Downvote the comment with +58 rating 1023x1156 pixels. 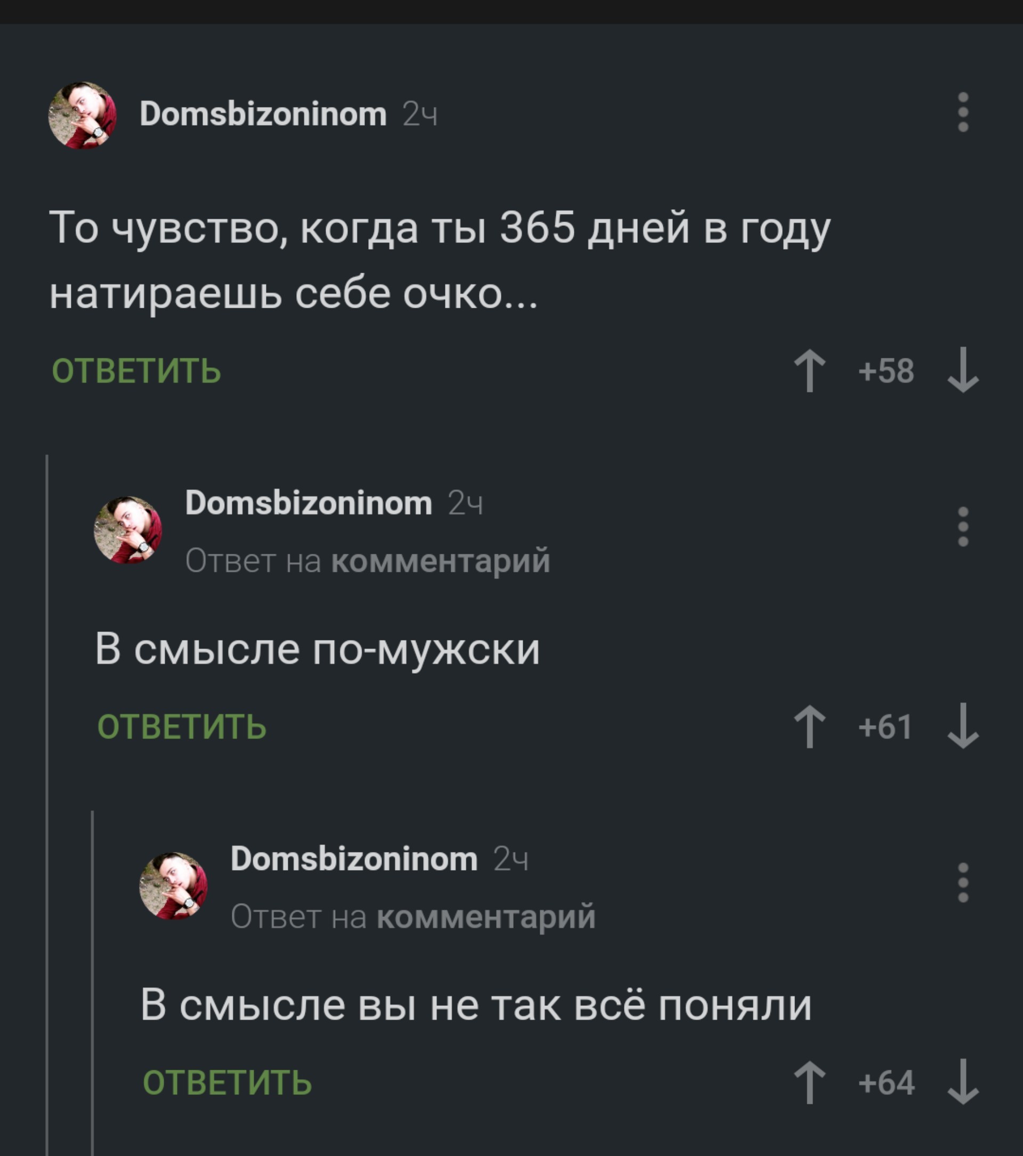(x=963, y=370)
